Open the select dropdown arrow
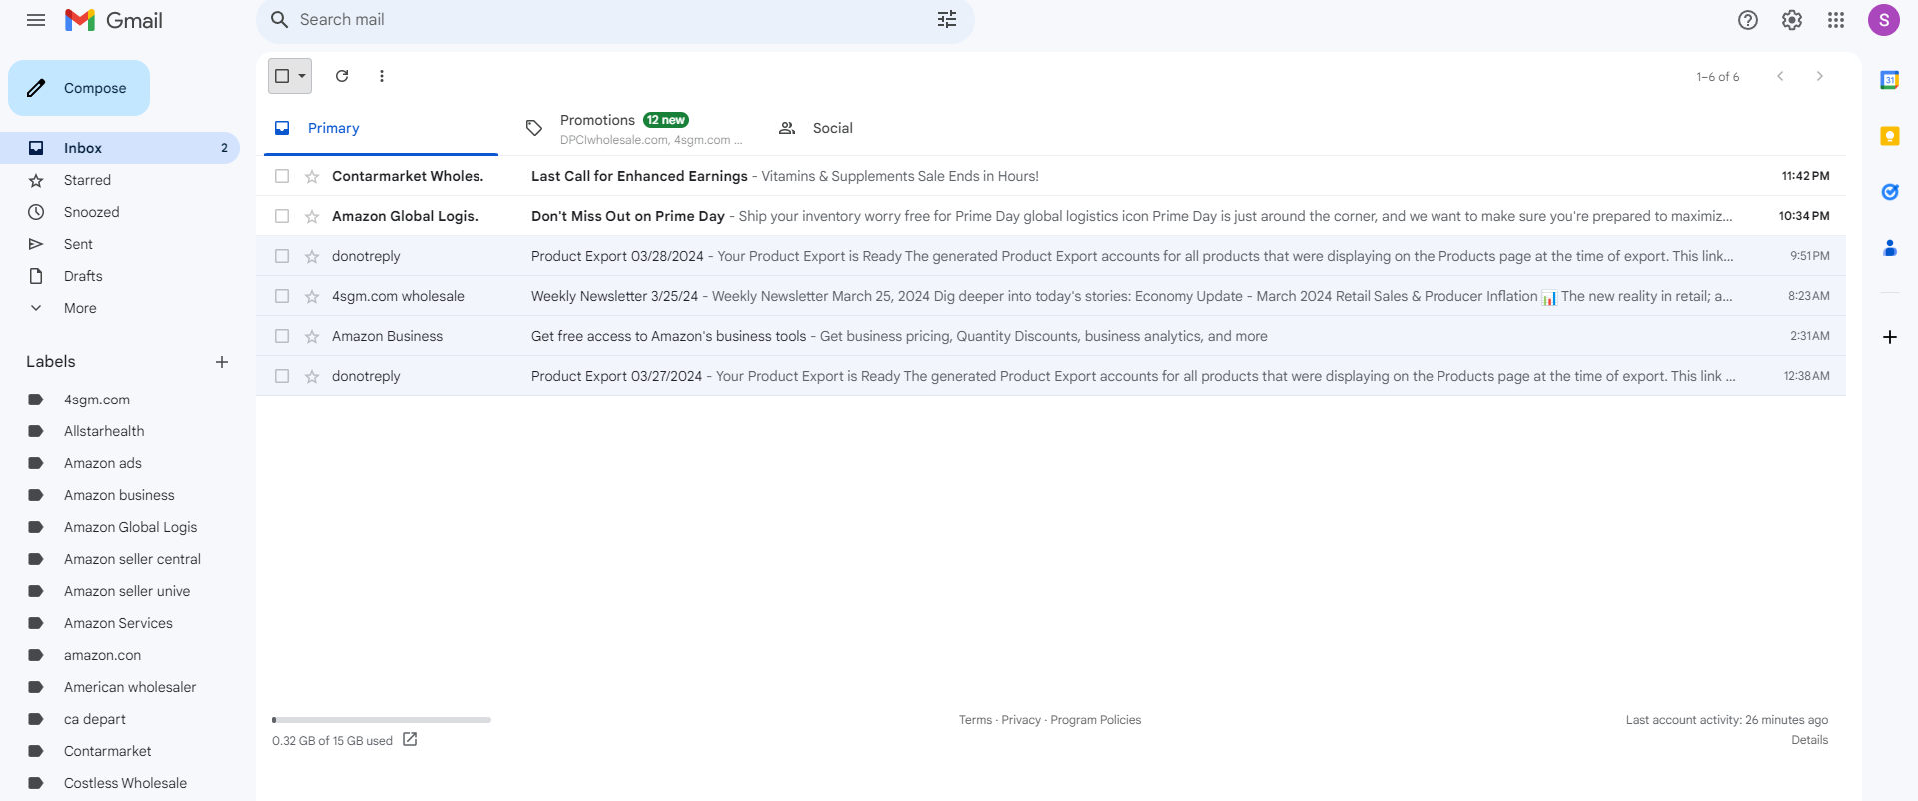This screenshot has height=801, width=1918. click(302, 76)
